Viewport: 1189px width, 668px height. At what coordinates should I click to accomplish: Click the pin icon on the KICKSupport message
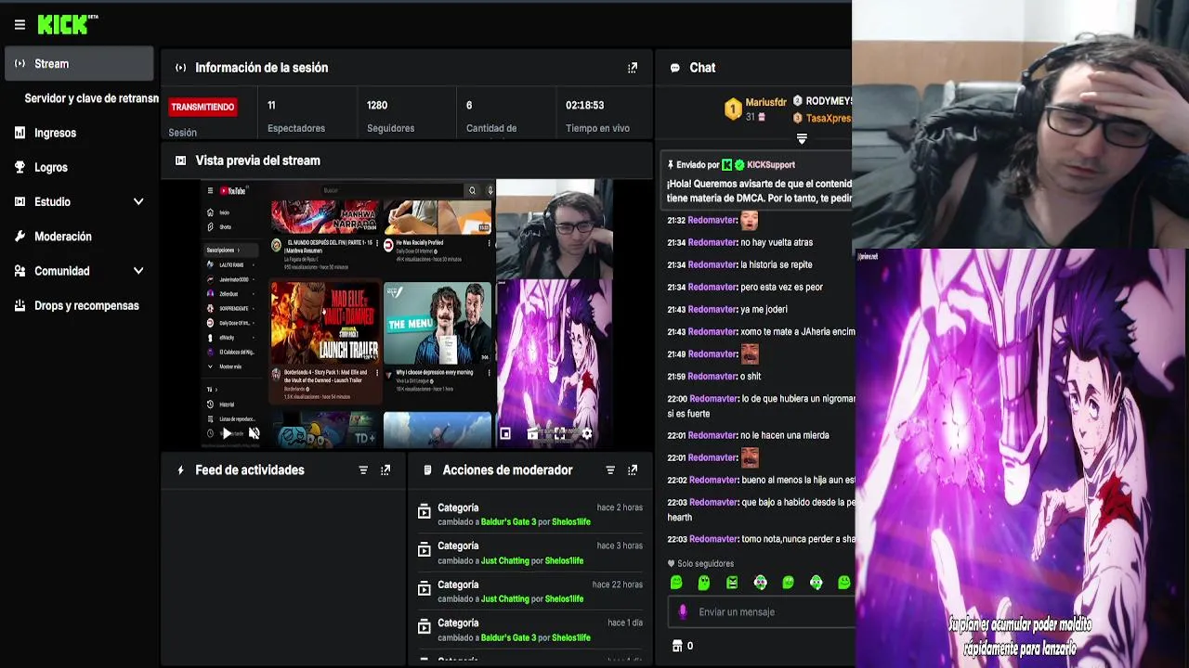(x=671, y=165)
